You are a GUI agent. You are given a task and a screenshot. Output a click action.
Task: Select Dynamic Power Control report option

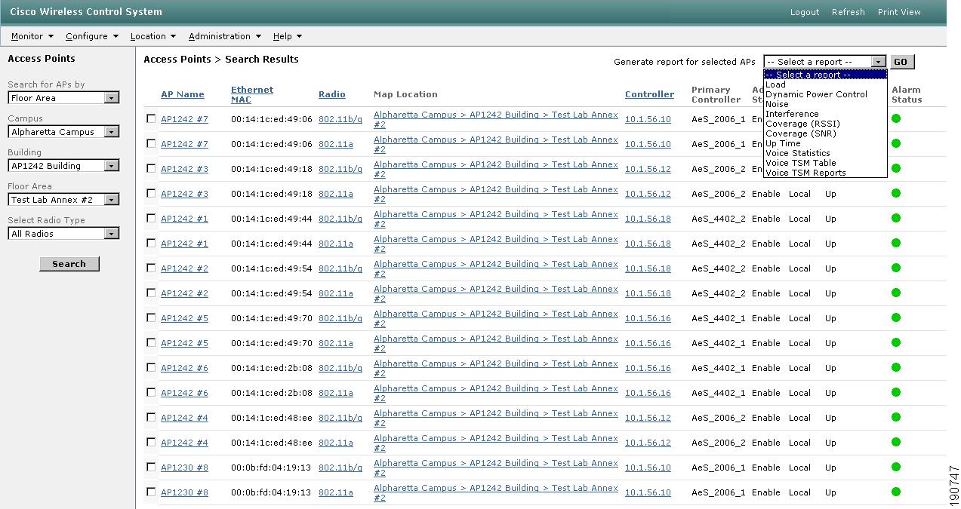[x=825, y=94]
